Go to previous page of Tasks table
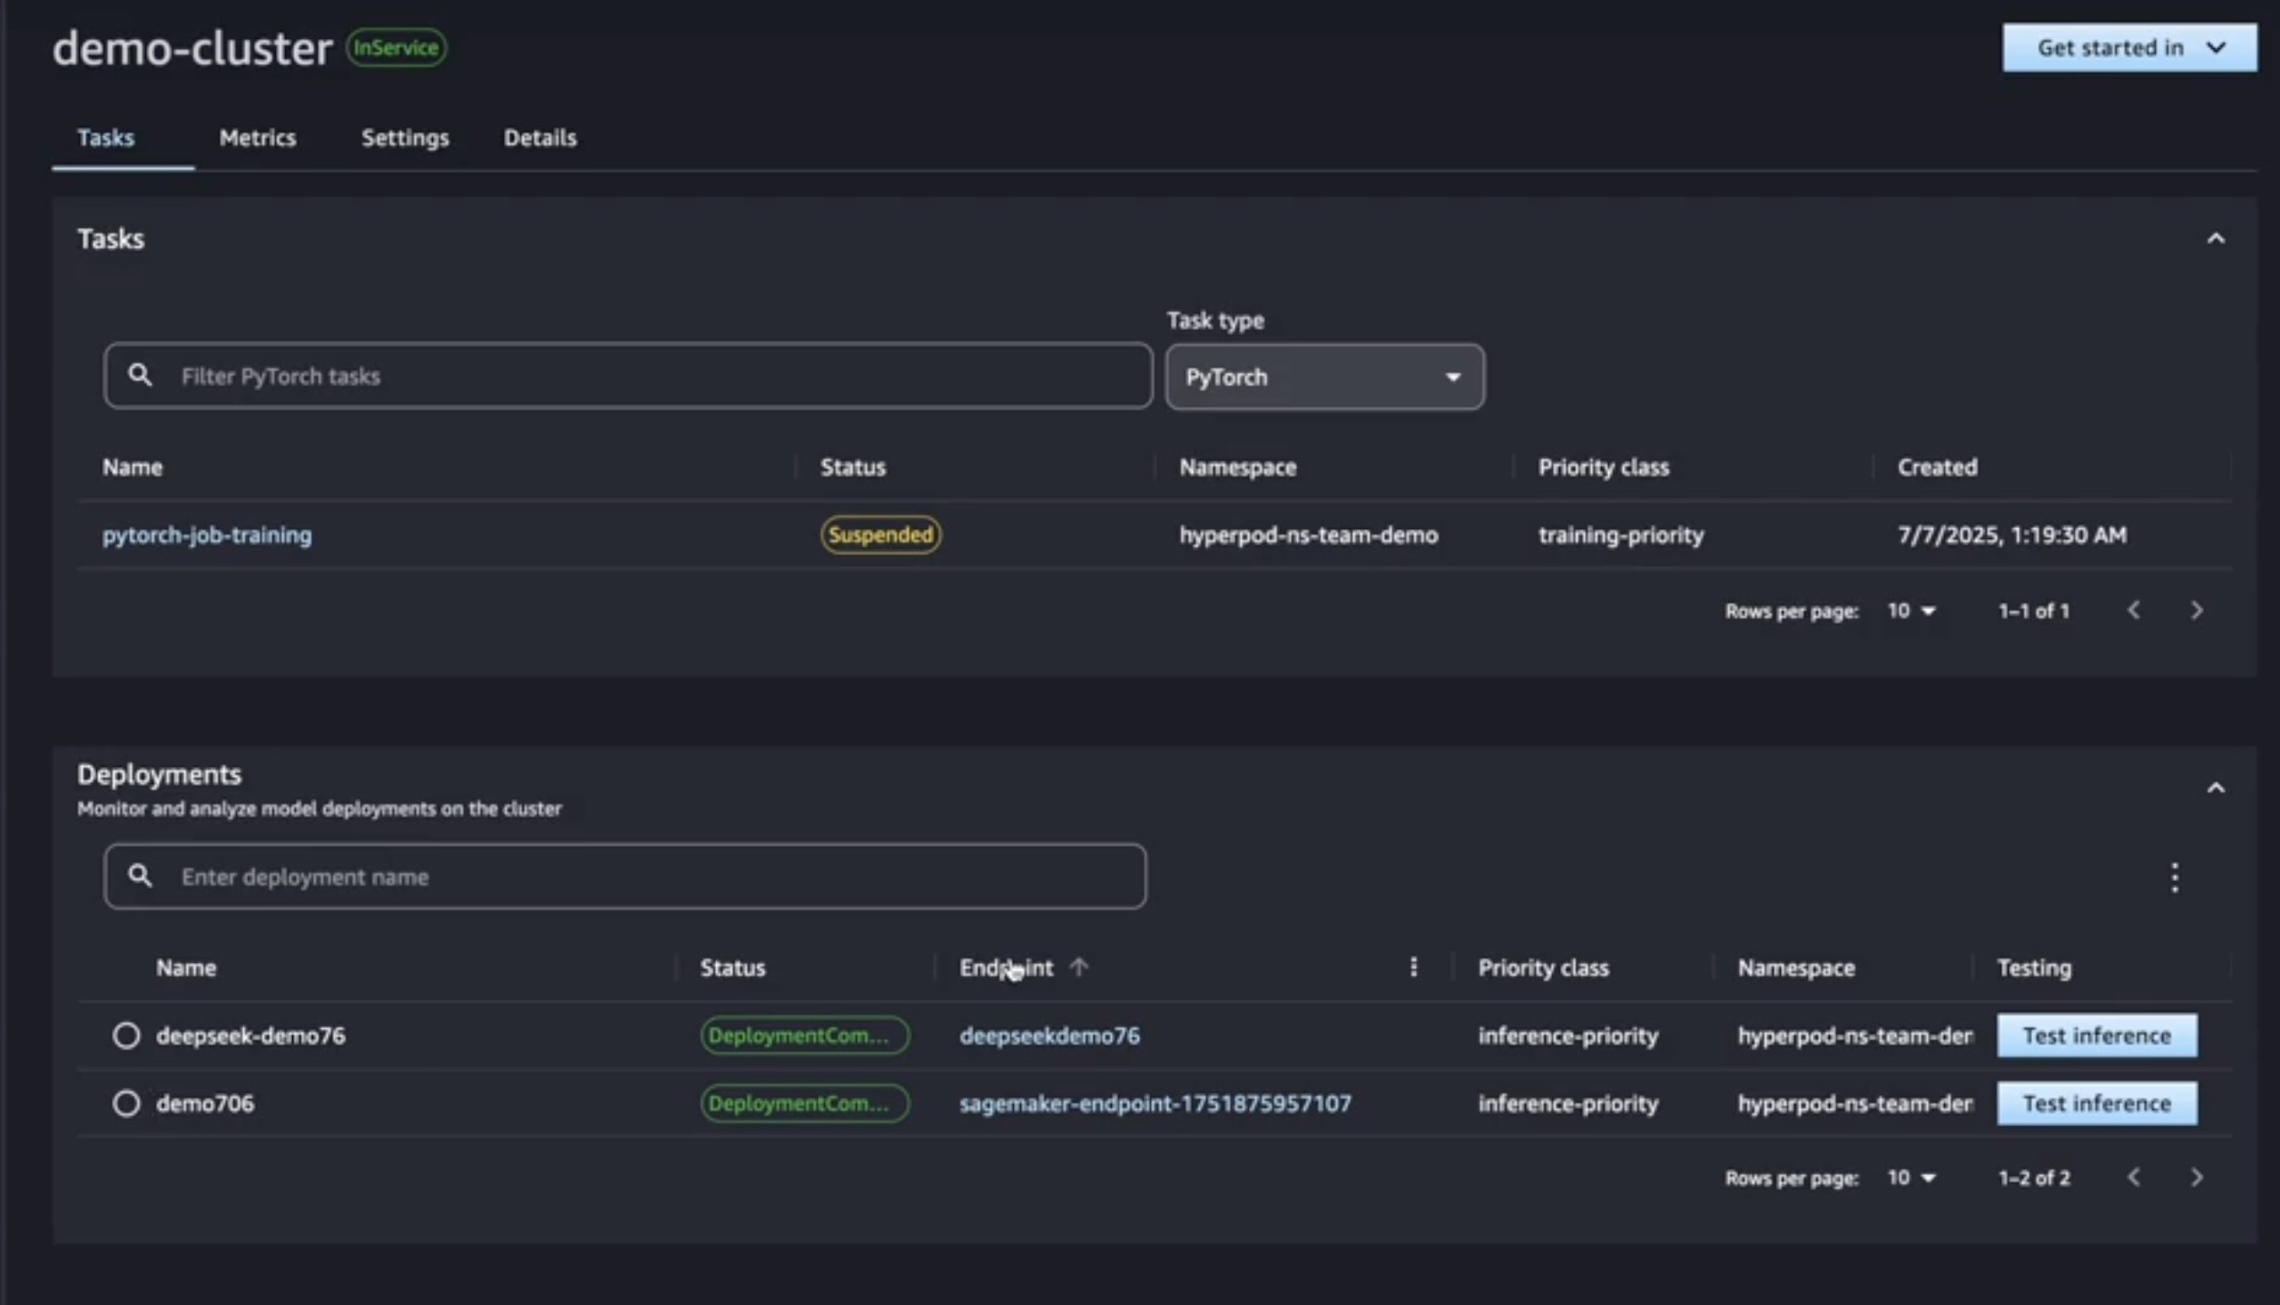Image resolution: width=2280 pixels, height=1305 pixels. (x=2133, y=610)
